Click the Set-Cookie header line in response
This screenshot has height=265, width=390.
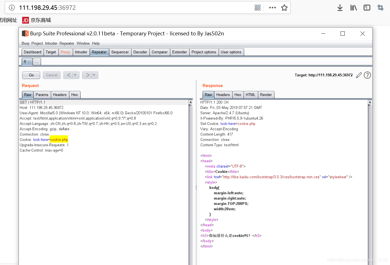coord(228,124)
